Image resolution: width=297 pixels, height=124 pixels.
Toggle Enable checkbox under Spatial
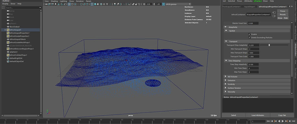(x=249, y=34)
